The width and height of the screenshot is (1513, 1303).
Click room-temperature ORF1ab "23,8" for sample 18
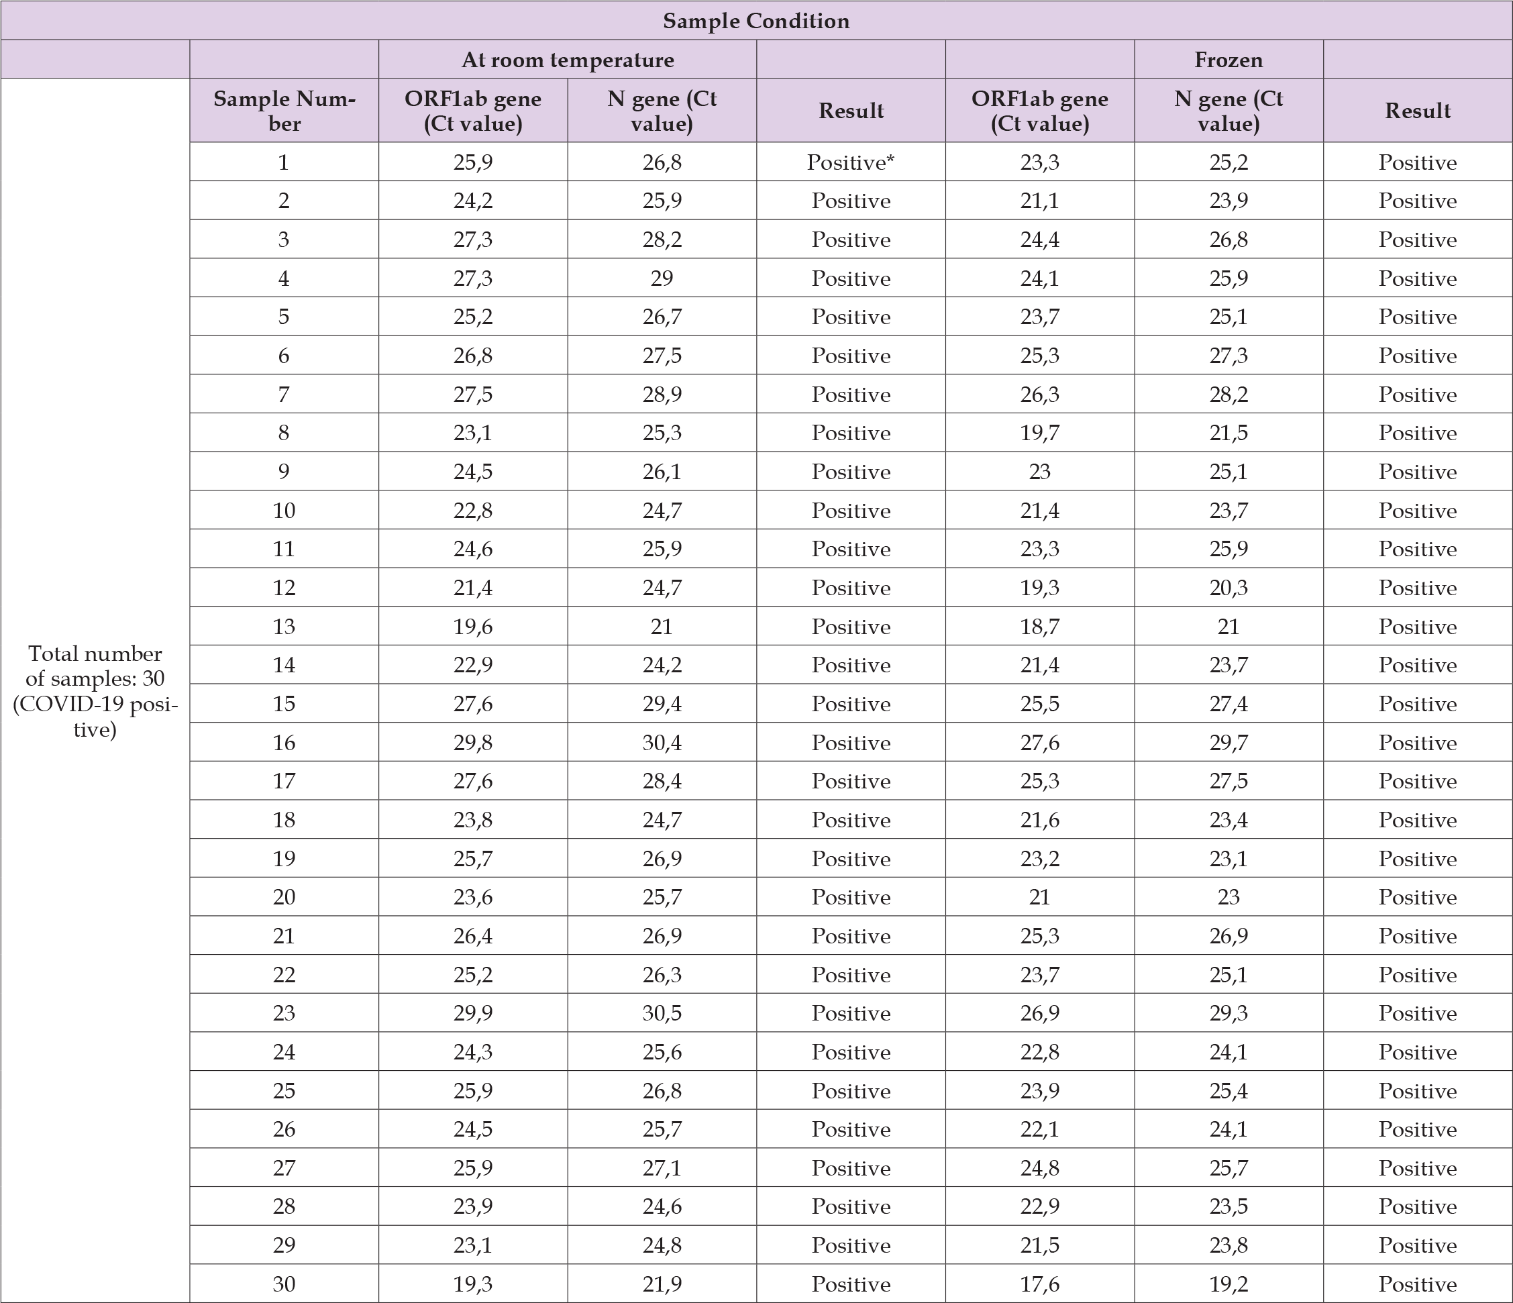click(x=473, y=820)
